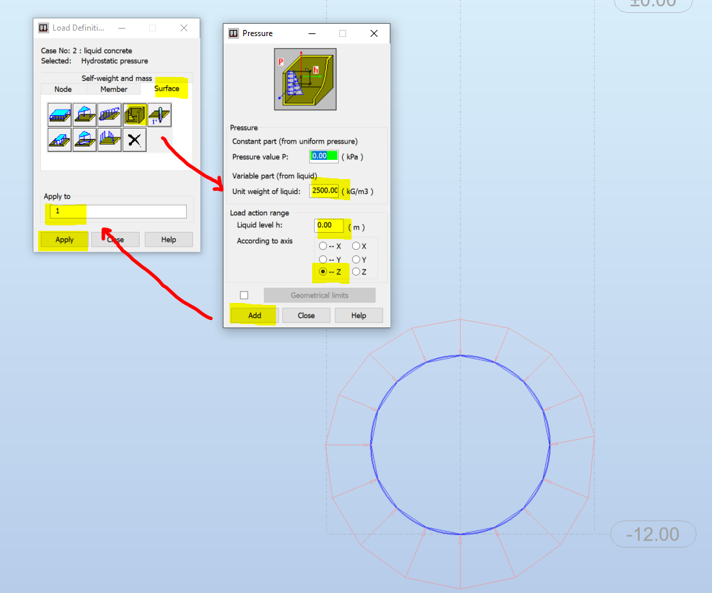Viewport: 712px width, 593px height.
Task: Select the hydrostatic pressure load icon
Action: (x=134, y=115)
